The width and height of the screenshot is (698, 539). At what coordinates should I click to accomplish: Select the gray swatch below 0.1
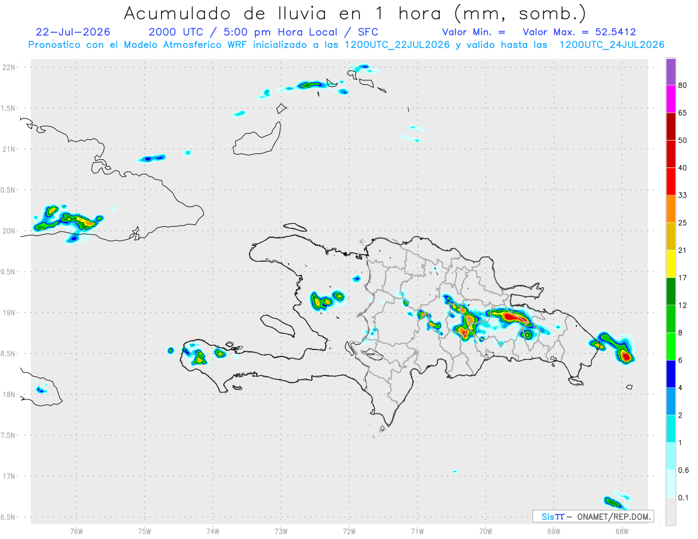[x=671, y=512]
